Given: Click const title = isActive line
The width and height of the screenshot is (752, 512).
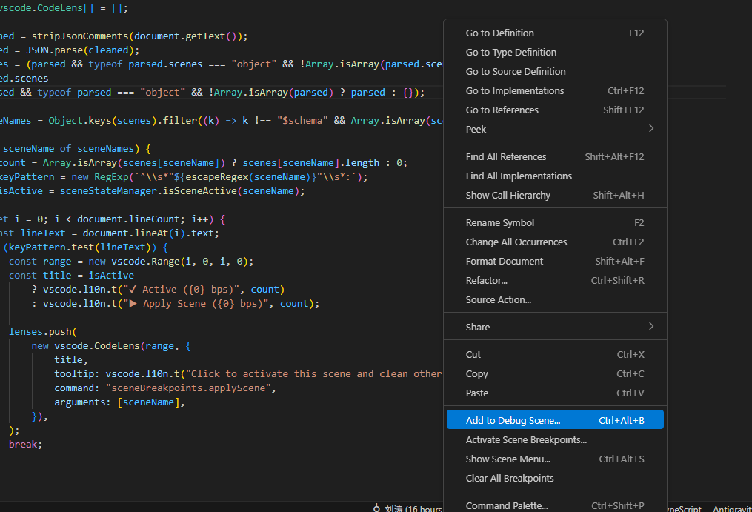Looking at the screenshot, I should (71, 275).
